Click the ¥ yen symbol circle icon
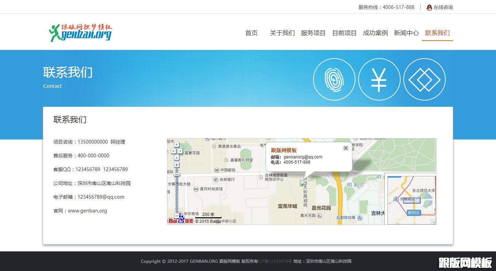Viewport: 496px width, 271px height. tap(379, 79)
